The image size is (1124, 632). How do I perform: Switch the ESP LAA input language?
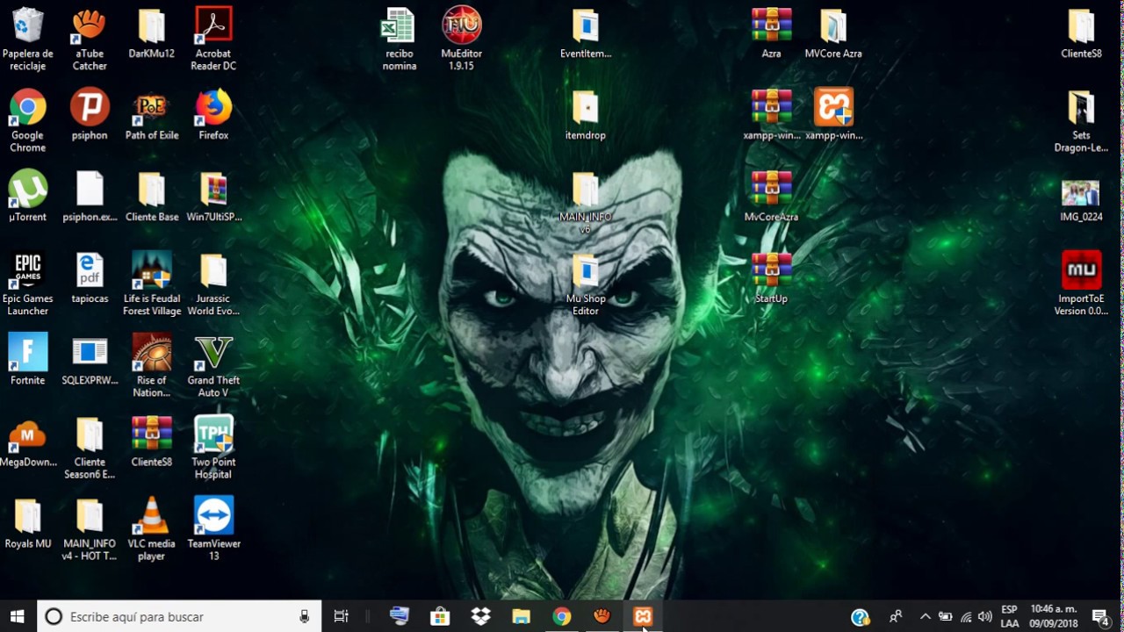(1010, 617)
